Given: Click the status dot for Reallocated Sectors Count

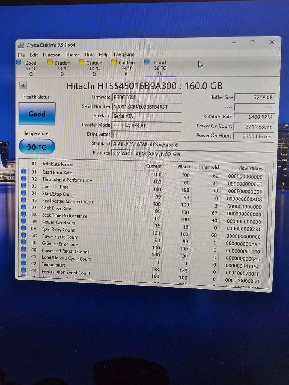Looking at the screenshot, I should pos(24,200).
